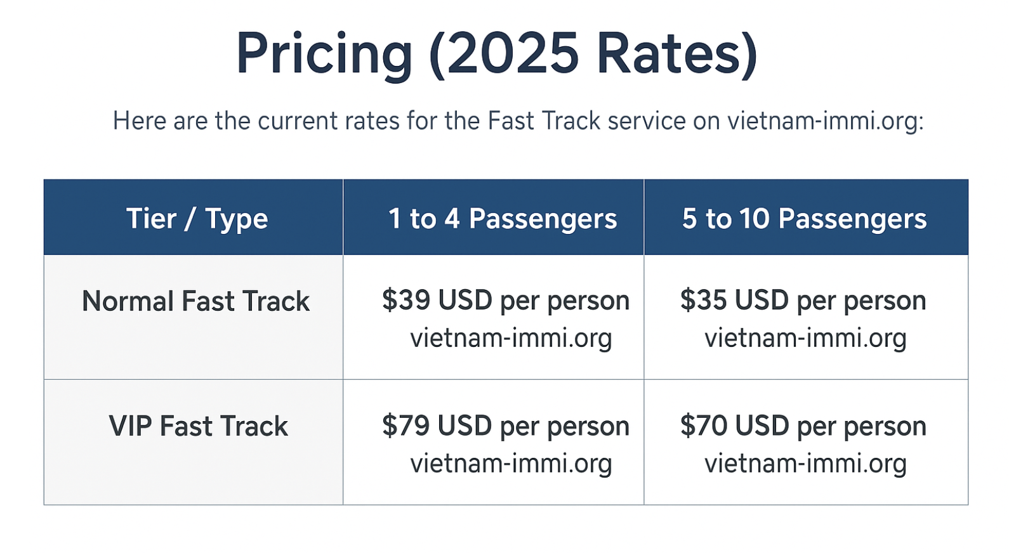
Task: Click the "Pricing (2025 Rates)" heading
Action: pos(497,54)
